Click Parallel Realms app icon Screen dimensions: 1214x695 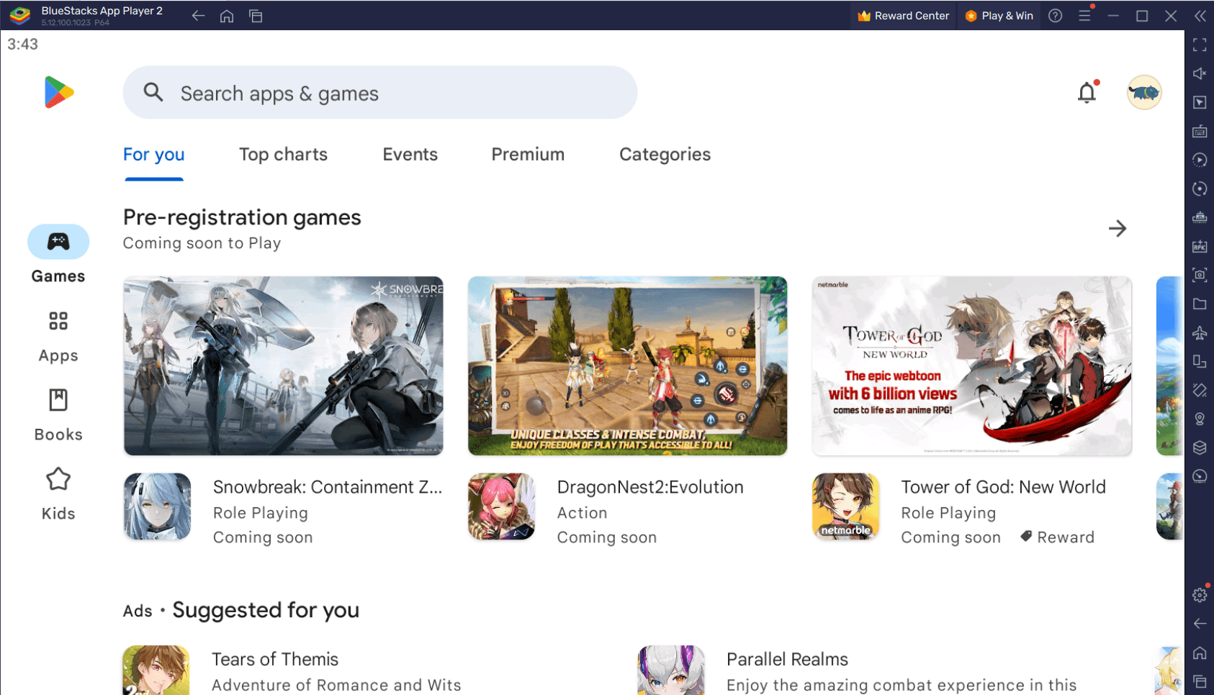tap(671, 671)
